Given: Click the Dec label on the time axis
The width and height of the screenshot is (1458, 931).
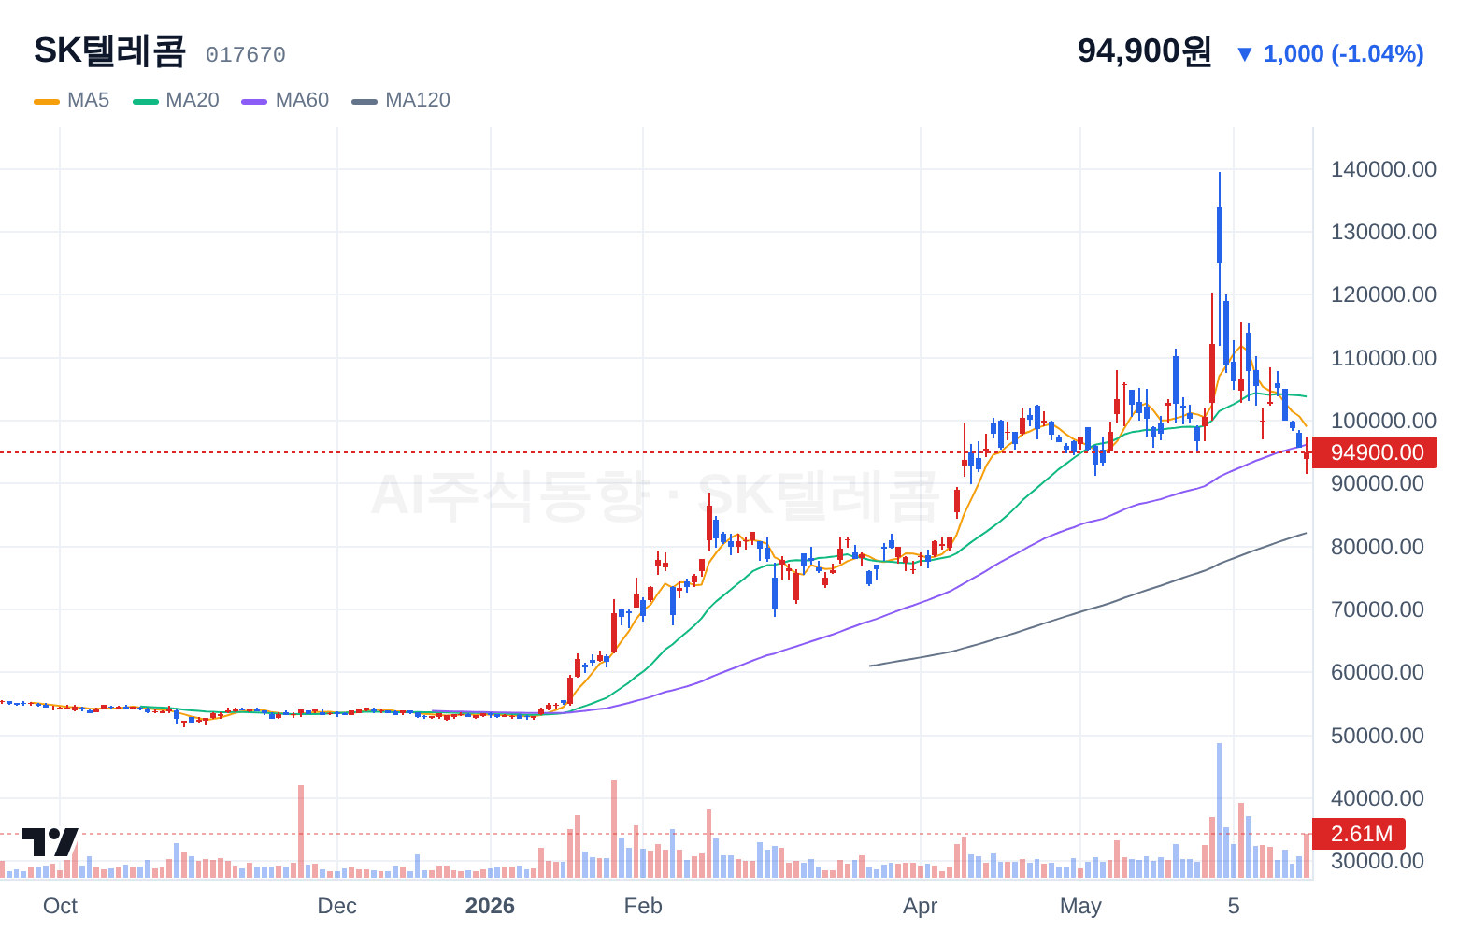Looking at the screenshot, I should (336, 906).
